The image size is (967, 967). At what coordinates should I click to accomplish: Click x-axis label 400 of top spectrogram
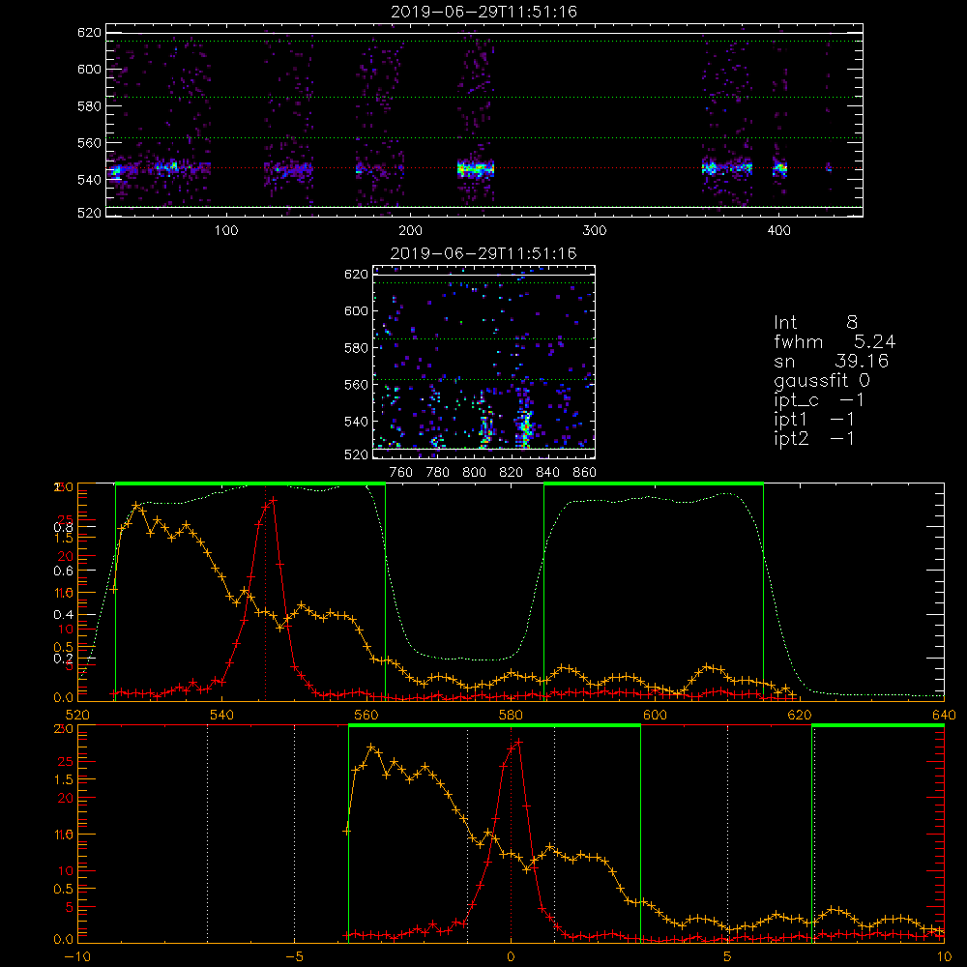[778, 231]
